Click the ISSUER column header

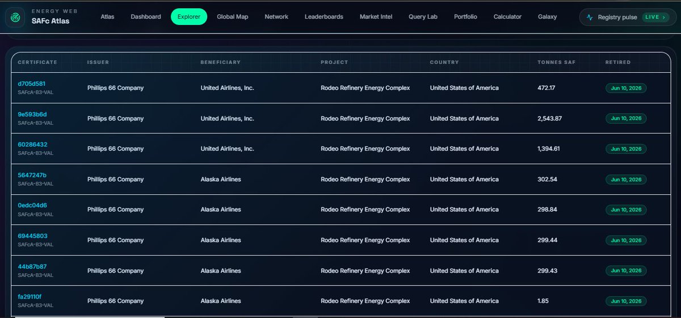[x=98, y=62]
